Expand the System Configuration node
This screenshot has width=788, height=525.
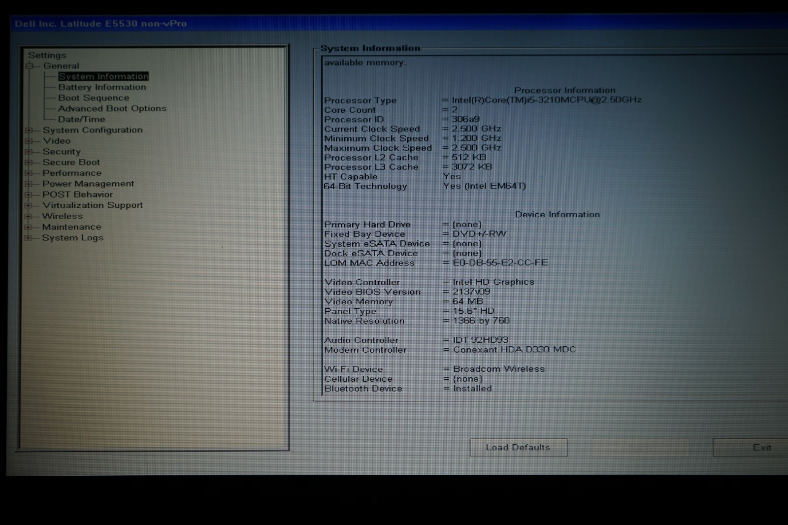(x=29, y=130)
